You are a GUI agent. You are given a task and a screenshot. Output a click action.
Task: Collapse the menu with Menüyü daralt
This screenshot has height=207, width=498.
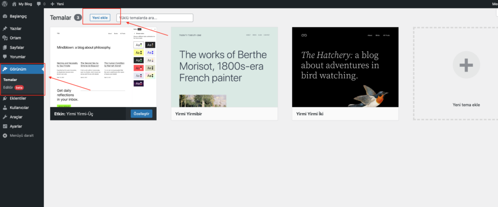18,135
